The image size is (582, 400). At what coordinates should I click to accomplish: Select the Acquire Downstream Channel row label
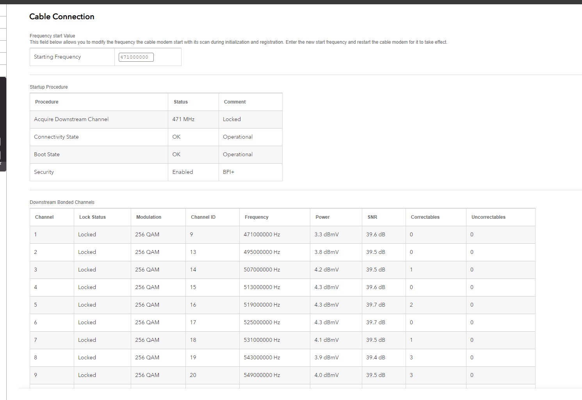(x=71, y=119)
